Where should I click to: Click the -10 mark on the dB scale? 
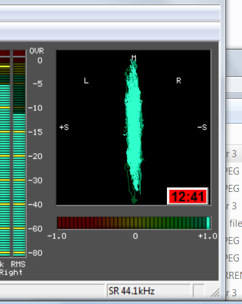(x=35, y=108)
